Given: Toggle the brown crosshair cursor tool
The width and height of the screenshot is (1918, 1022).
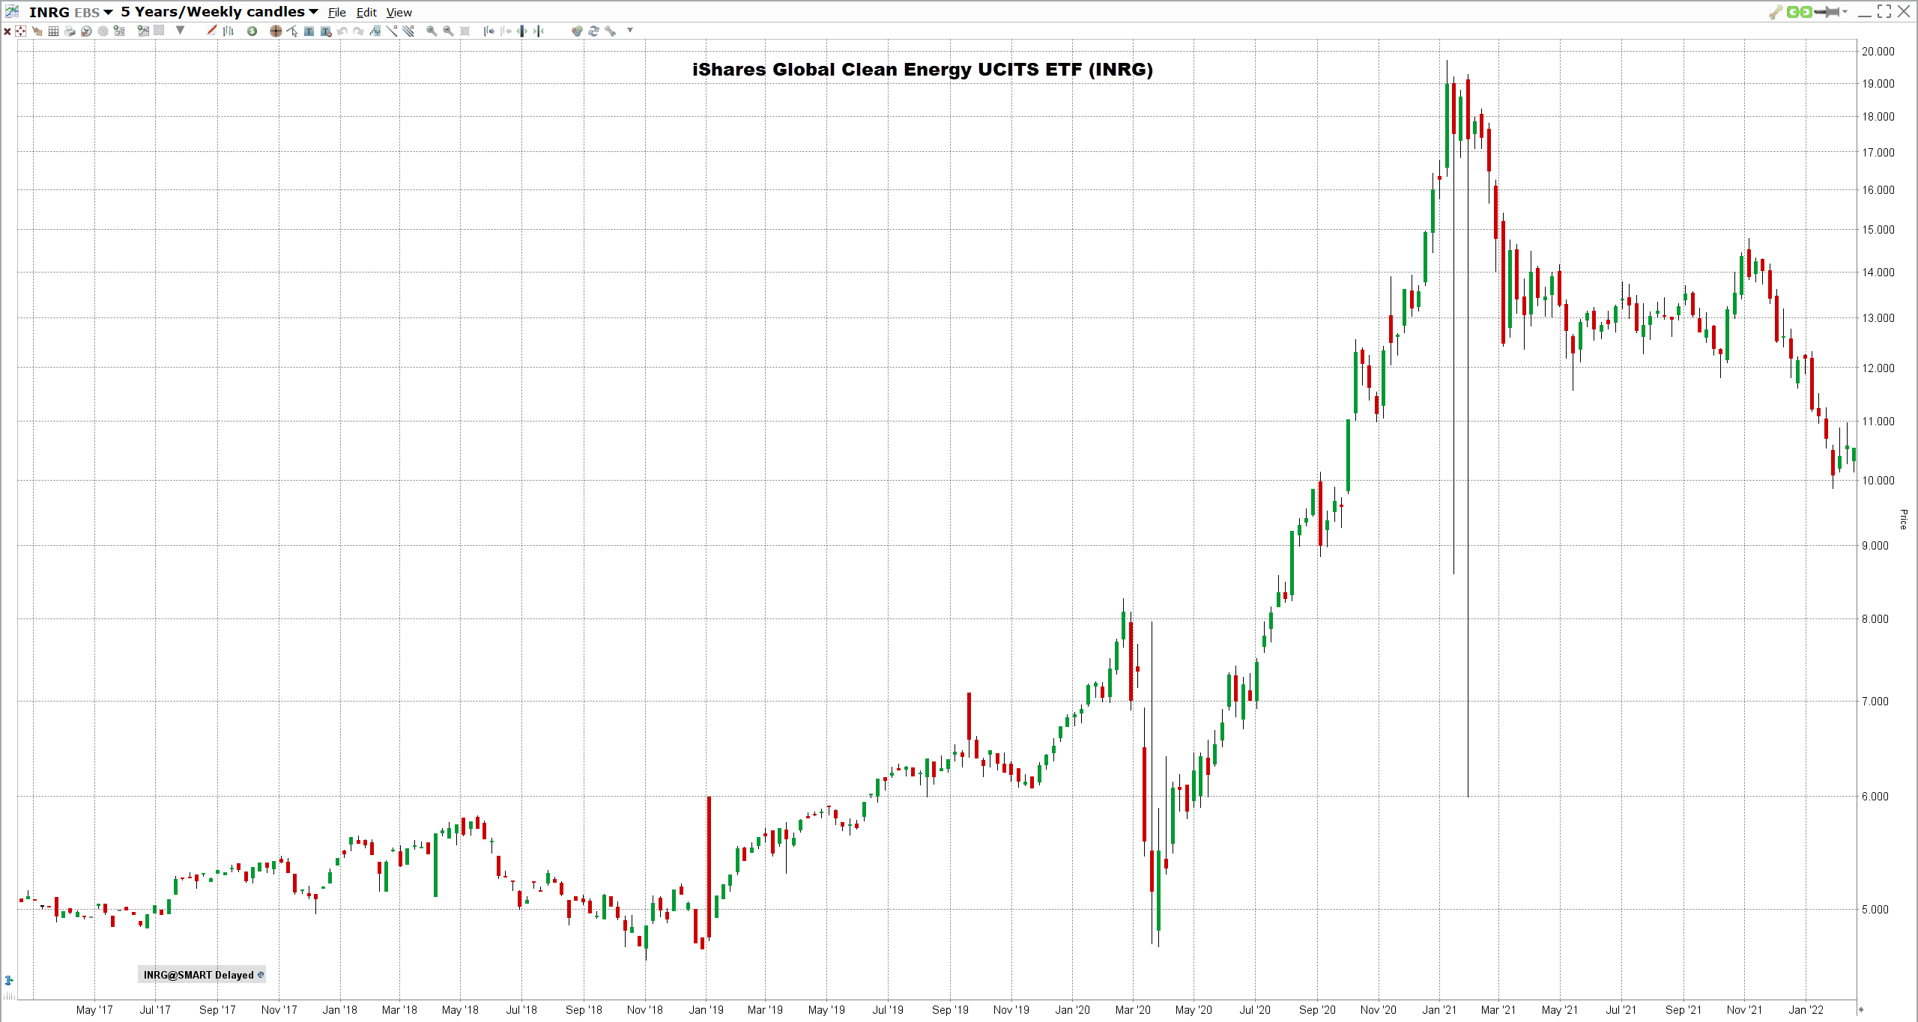Looking at the screenshot, I should 276,31.
